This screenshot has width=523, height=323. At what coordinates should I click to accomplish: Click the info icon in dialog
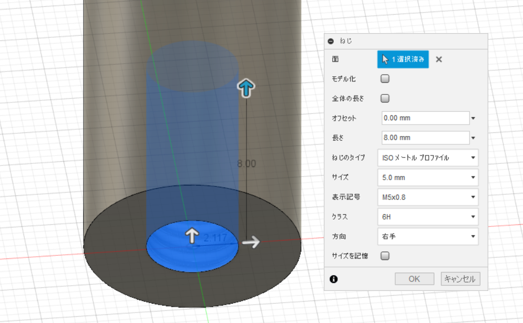pos(334,279)
